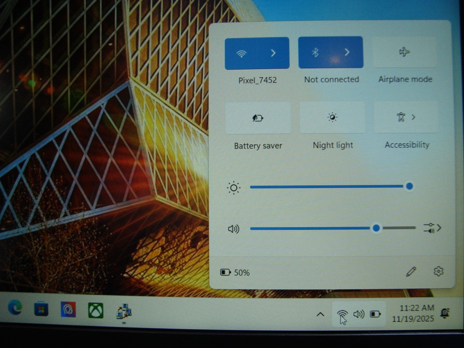464x348 pixels.
Task: Open the Accessibility options
Action: (406, 117)
